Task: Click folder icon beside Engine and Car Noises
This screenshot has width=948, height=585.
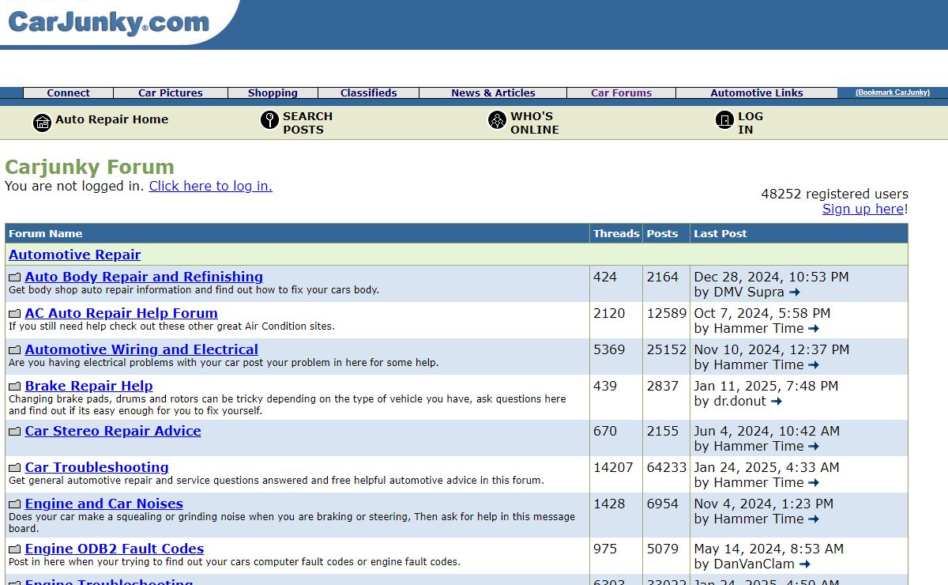Action: (15, 504)
